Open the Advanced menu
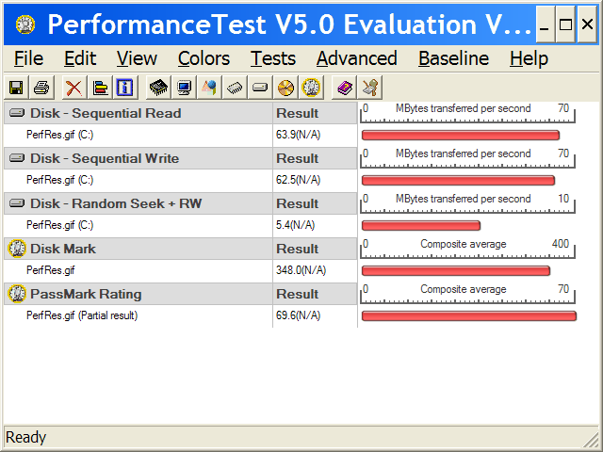 357,58
